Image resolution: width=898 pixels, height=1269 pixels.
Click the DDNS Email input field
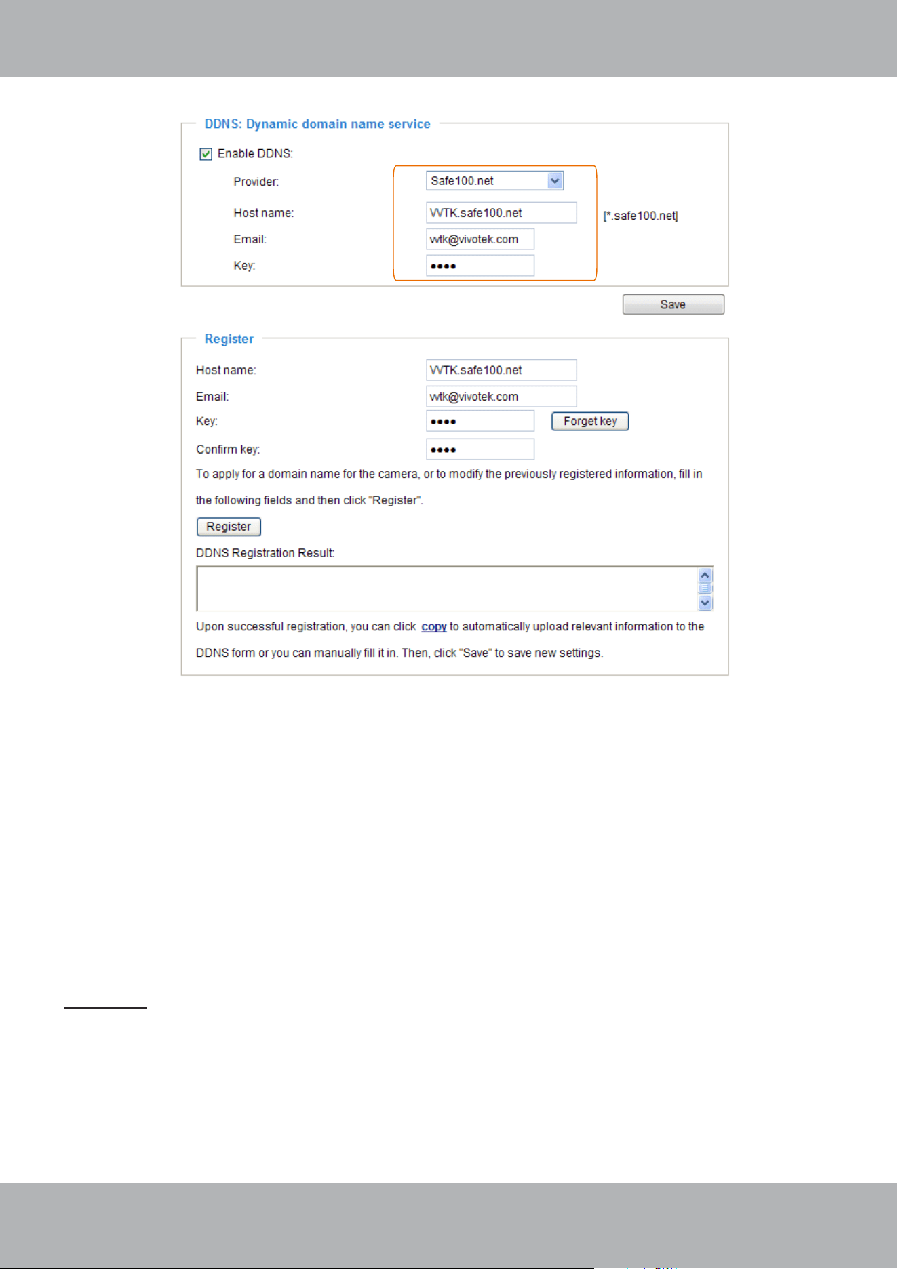[x=480, y=239]
